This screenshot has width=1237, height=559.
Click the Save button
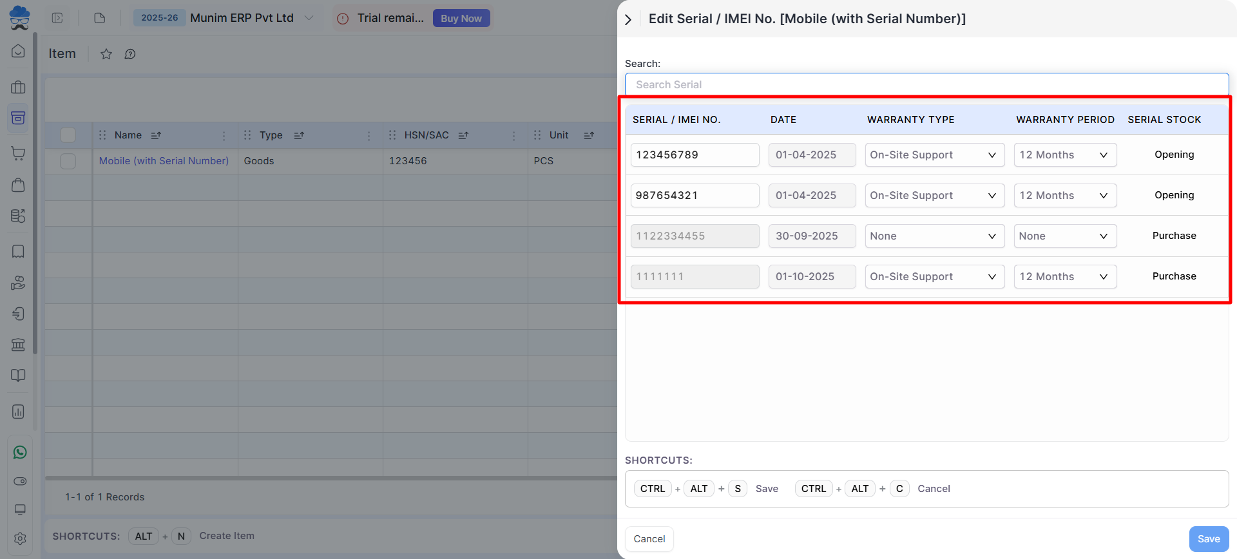coord(1208,539)
